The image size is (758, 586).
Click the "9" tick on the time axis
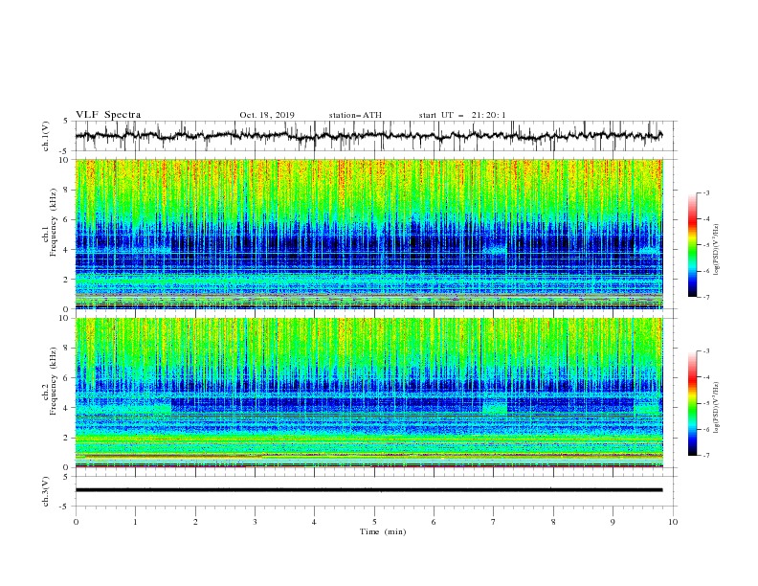pos(613,522)
